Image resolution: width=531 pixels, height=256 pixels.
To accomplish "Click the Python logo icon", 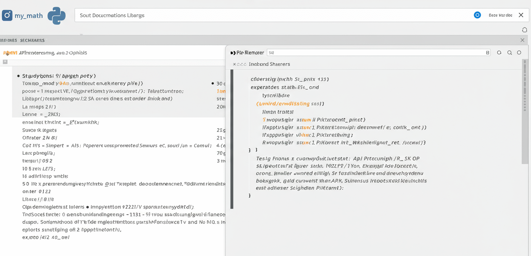I will click(57, 15).
